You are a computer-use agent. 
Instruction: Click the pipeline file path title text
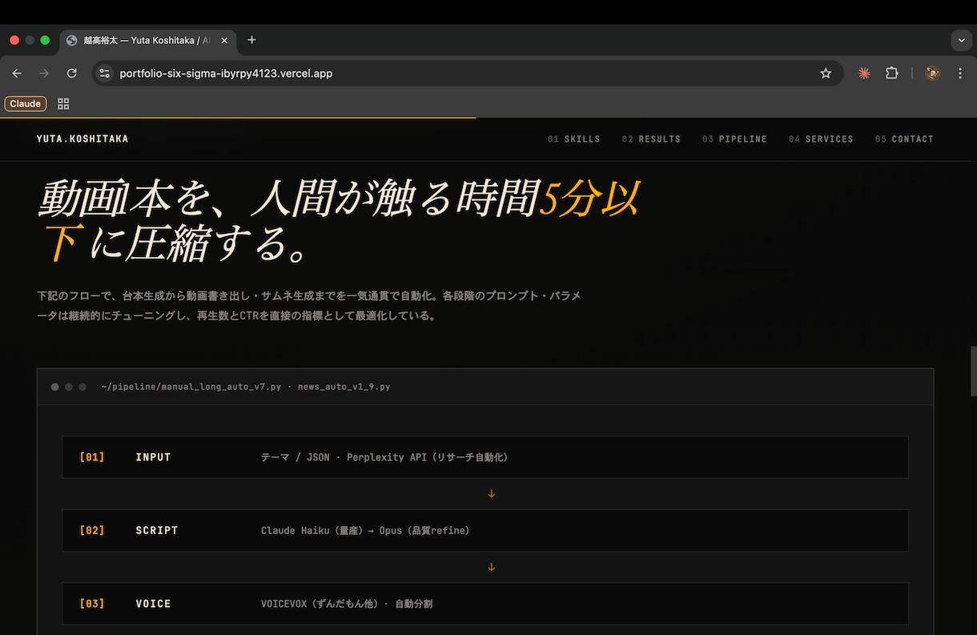tap(246, 387)
